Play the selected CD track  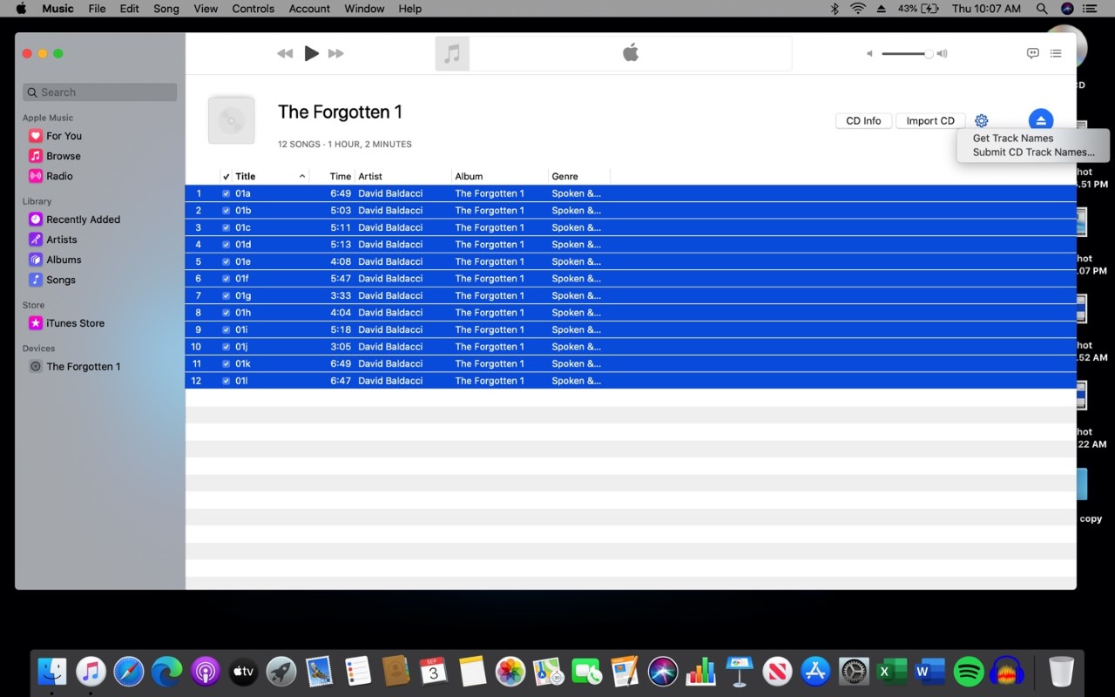click(x=311, y=53)
